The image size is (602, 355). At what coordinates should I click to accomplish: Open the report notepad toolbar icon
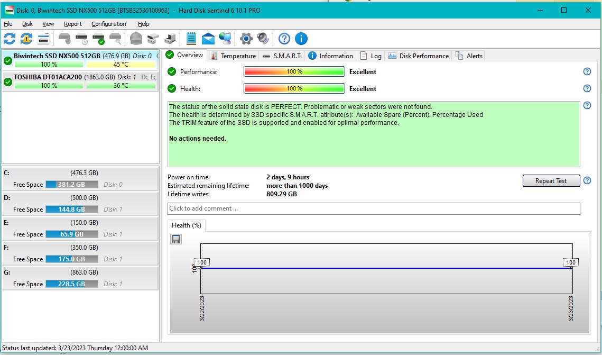[x=191, y=39]
